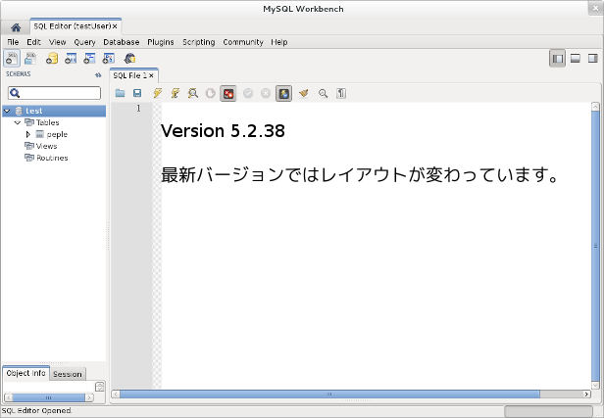Toggle the right sidebar panel visibility

pos(593,59)
